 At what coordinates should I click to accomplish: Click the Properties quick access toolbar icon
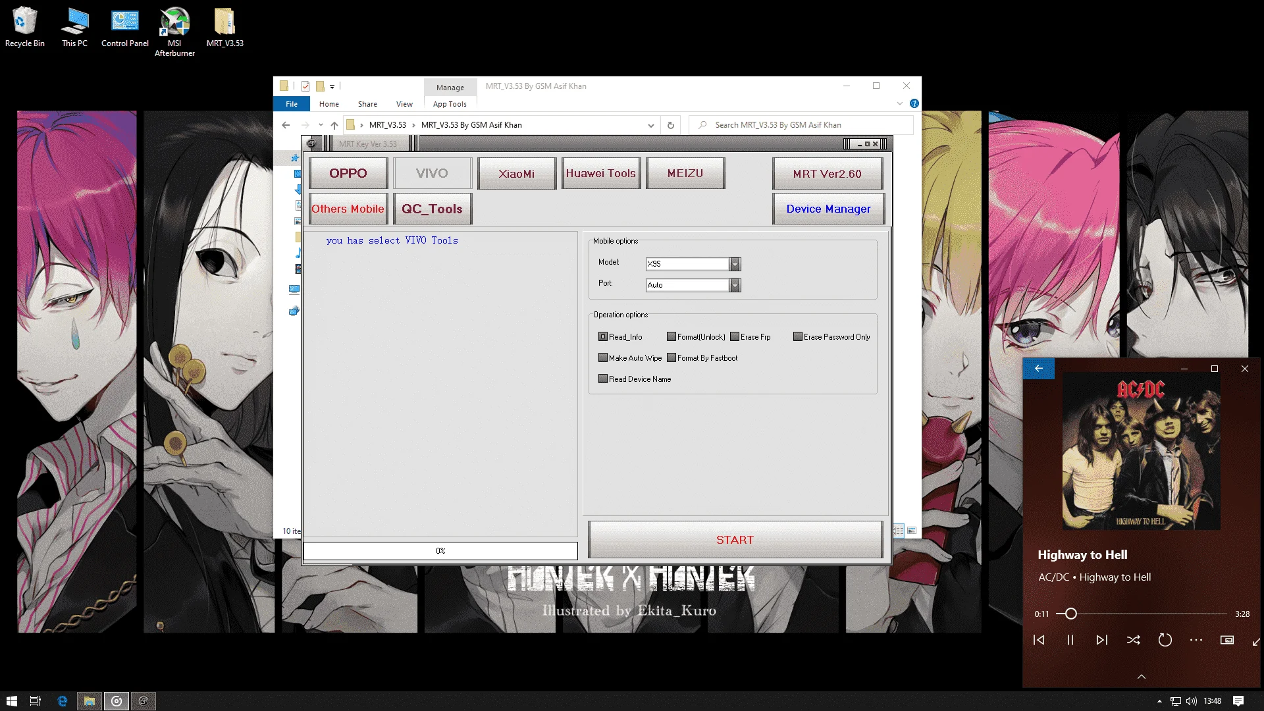(x=305, y=86)
